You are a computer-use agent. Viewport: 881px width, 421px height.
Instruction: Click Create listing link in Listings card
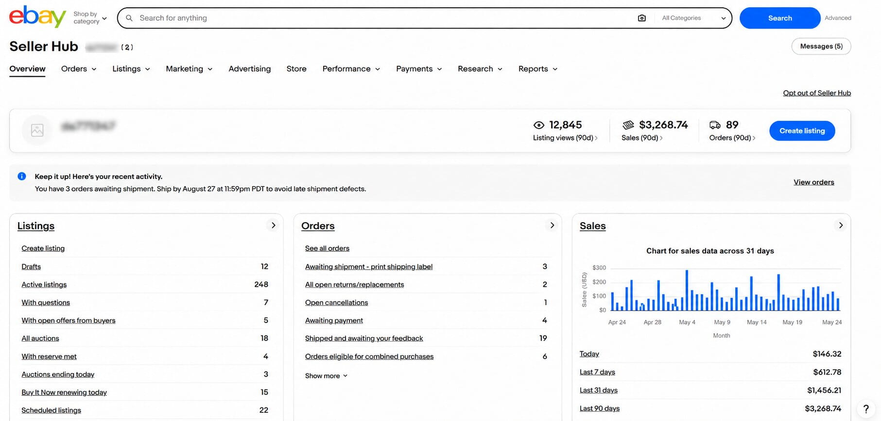(x=43, y=248)
